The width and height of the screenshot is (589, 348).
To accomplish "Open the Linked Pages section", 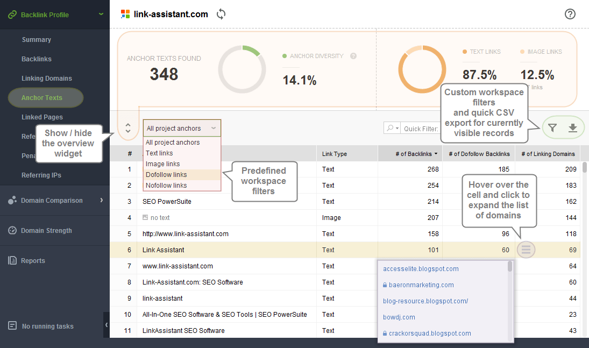I will pyautogui.click(x=42, y=117).
